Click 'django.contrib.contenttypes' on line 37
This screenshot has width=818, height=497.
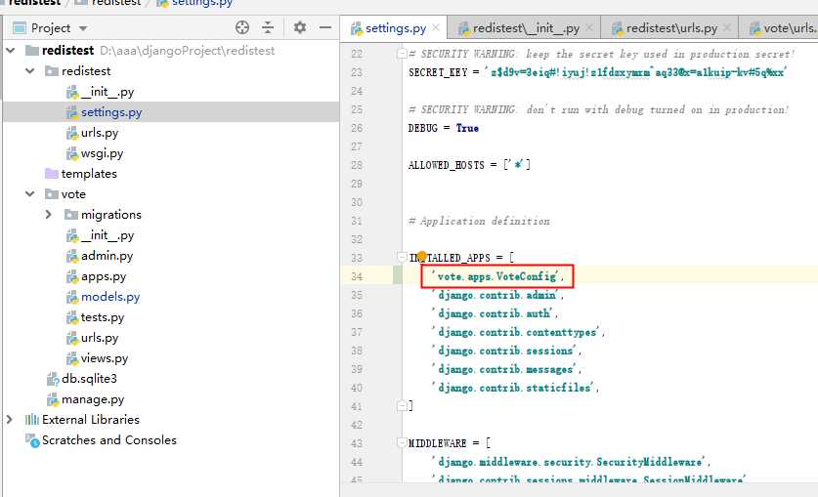[x=515, y=332]
